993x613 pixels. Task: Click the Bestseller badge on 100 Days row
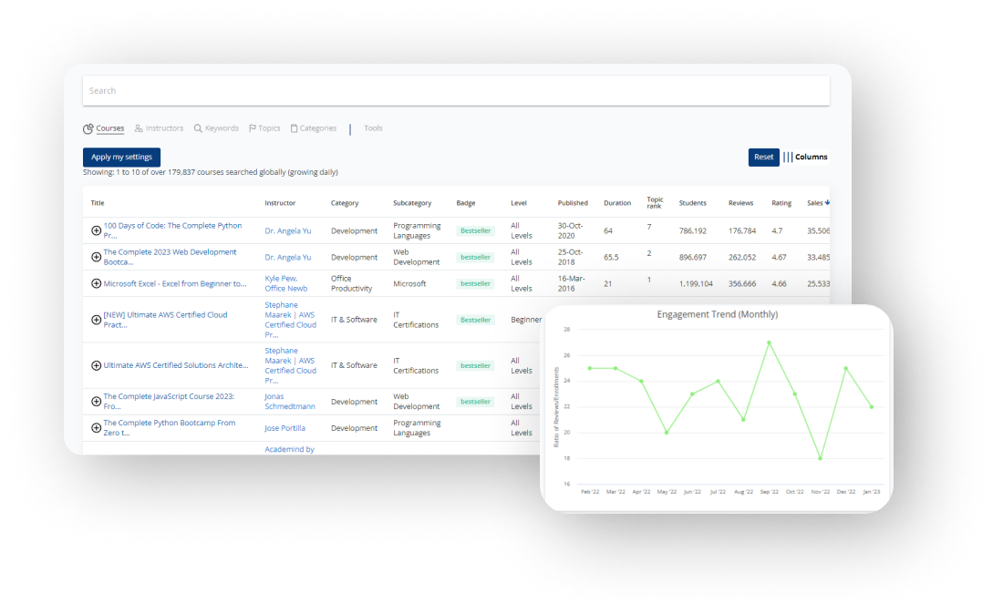(476, 231)
